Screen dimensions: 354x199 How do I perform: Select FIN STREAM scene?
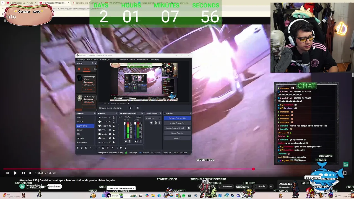pyautogui.click(x=85, y=142)
